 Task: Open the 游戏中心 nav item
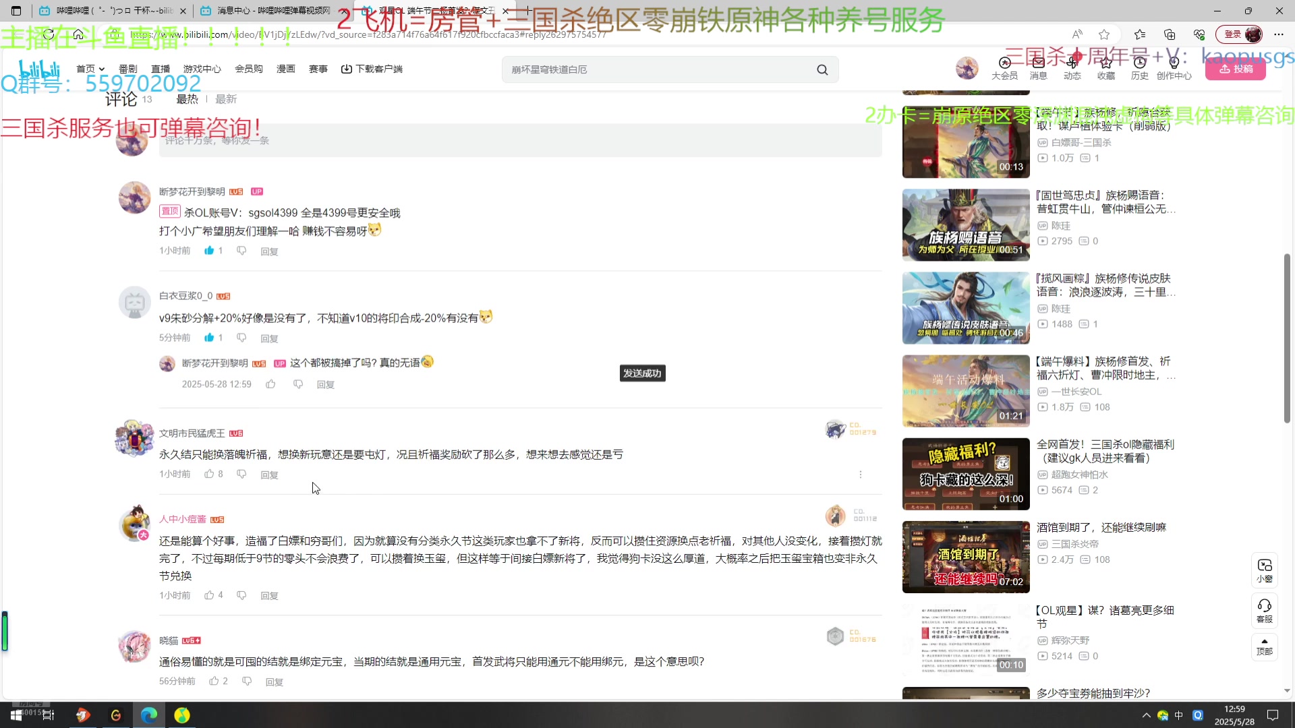(202, 69)
